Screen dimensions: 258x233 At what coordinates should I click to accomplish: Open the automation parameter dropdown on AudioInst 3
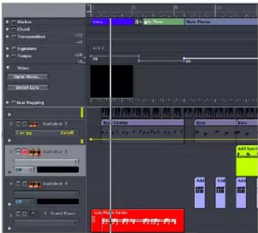point(46,162)
